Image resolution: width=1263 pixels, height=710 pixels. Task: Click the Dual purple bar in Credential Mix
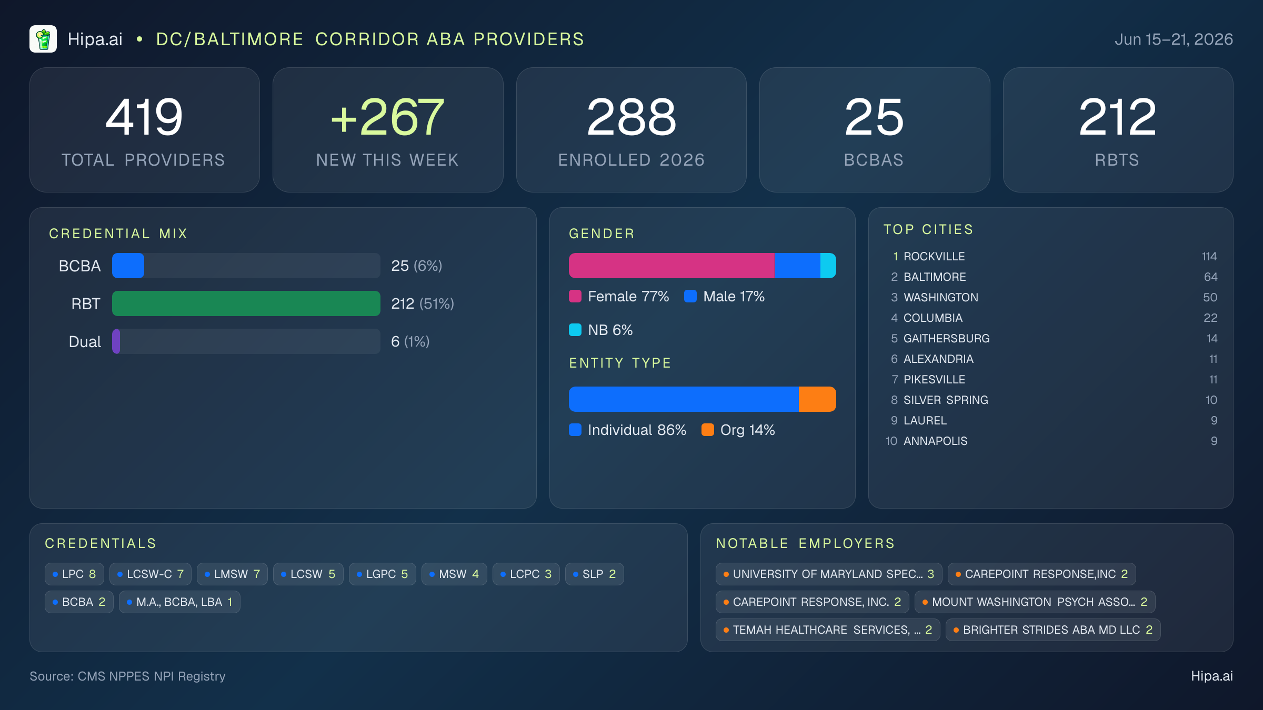tap(116, 341)
